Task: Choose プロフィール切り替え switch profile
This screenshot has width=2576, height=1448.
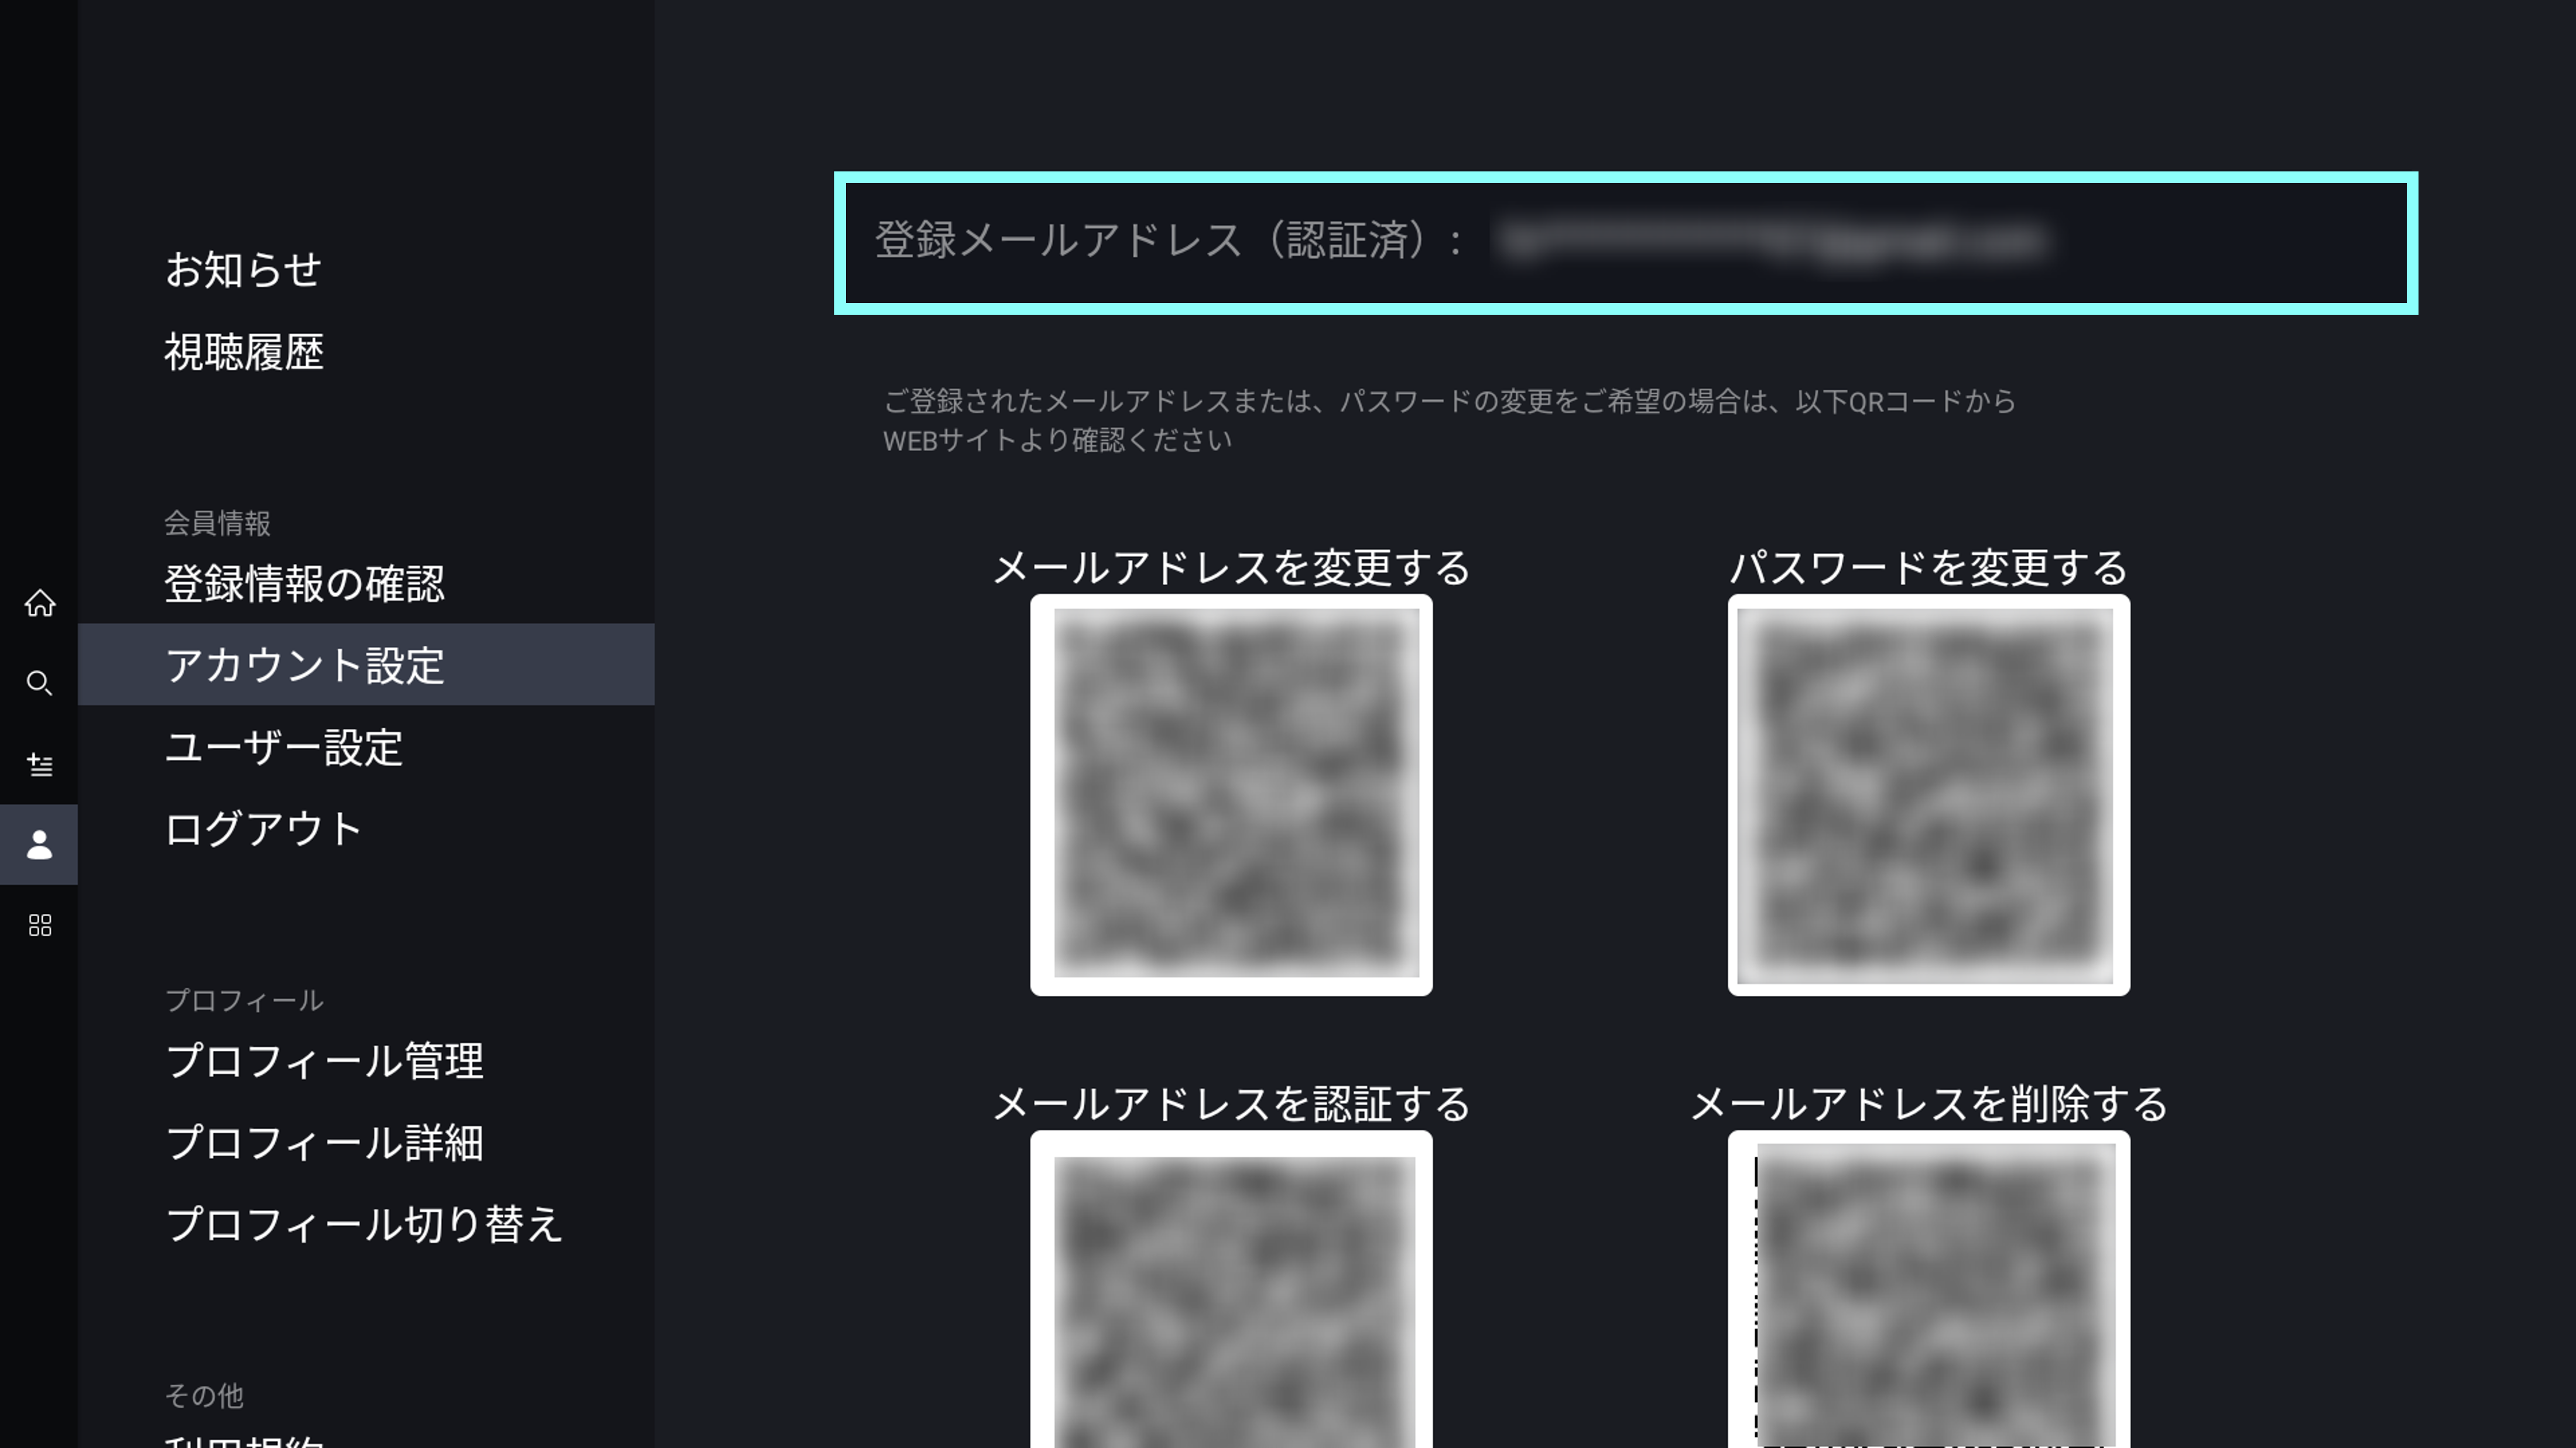Action: point(364,1224)
